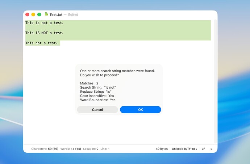The width and height of the screenshot is (250, 164).
Task: Click the 'Matches: 2' line in dialog
Action: [89, 83]
